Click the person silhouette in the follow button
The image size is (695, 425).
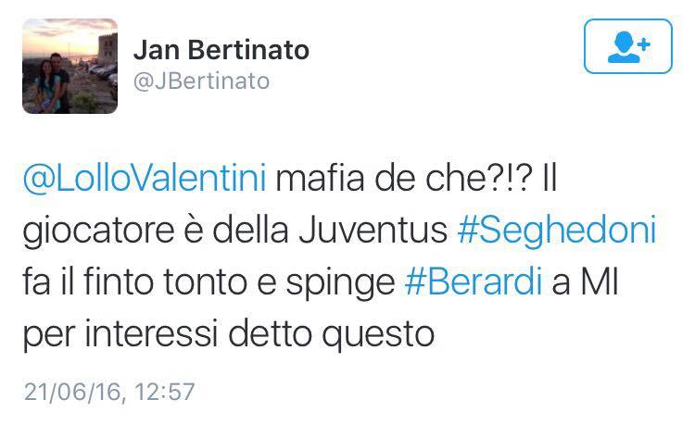click(620, 49)
